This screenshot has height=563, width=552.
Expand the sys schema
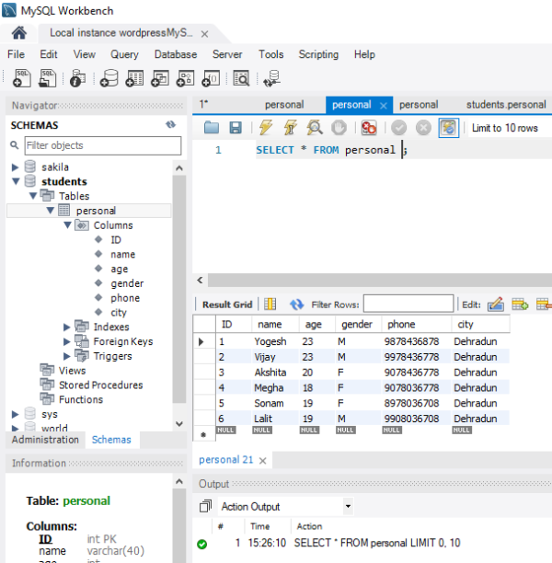tap(15, 414)
